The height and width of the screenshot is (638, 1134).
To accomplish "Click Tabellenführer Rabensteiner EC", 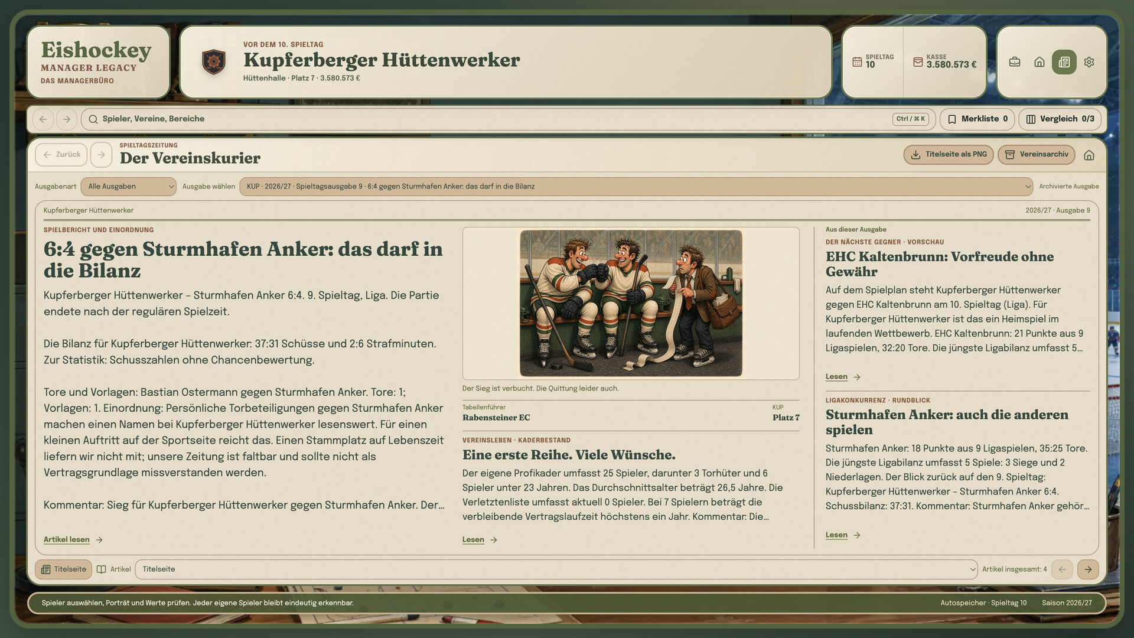I will pos(496,414).
